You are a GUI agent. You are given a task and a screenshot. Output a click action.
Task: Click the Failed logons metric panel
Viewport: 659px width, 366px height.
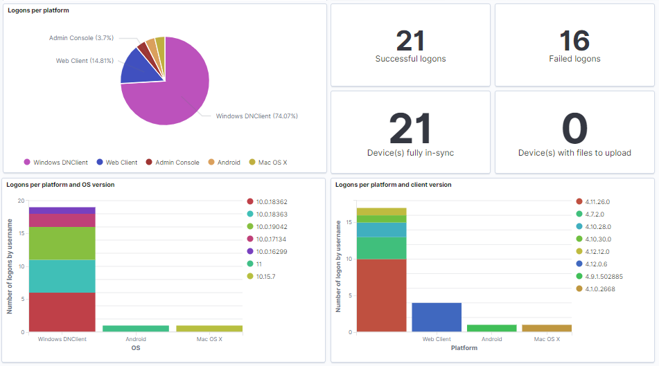tap(574, 47)
